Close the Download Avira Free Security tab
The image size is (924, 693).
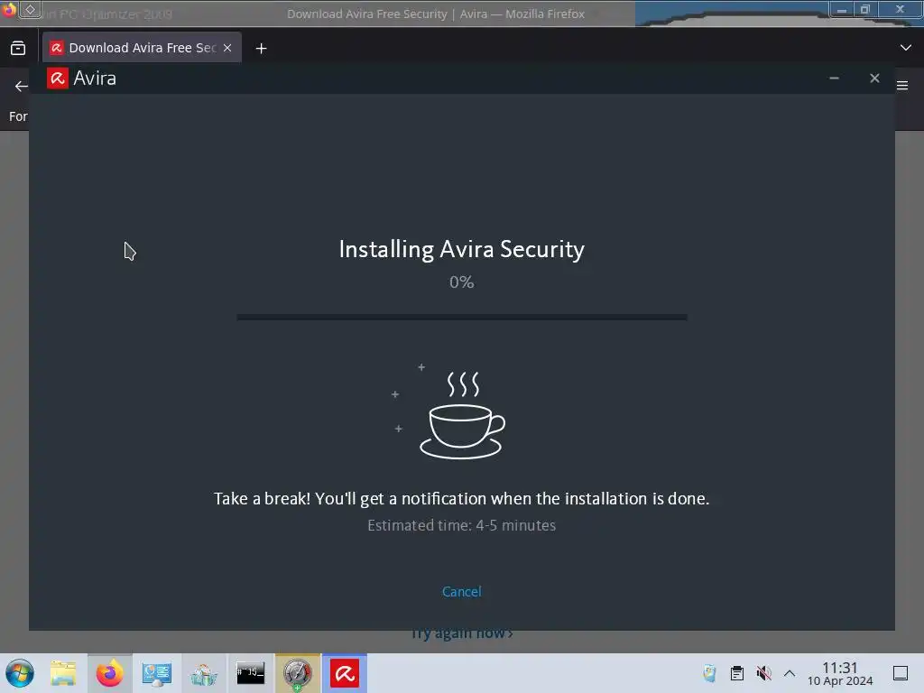pos(227,48)
